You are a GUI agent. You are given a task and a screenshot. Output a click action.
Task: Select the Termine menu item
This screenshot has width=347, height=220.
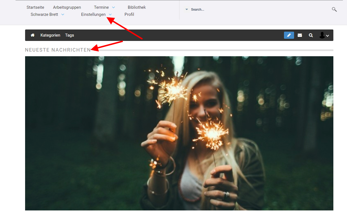click(101, 7)
